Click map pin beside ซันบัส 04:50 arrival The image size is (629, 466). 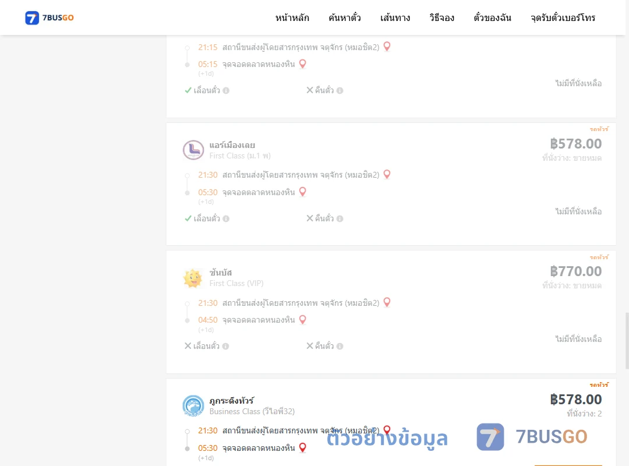click(x=303, y=319)
